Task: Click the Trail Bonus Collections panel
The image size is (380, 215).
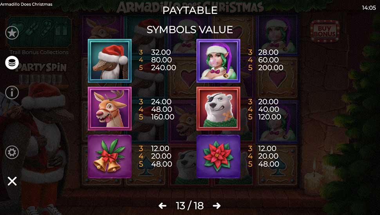Action: pos(39,35)
